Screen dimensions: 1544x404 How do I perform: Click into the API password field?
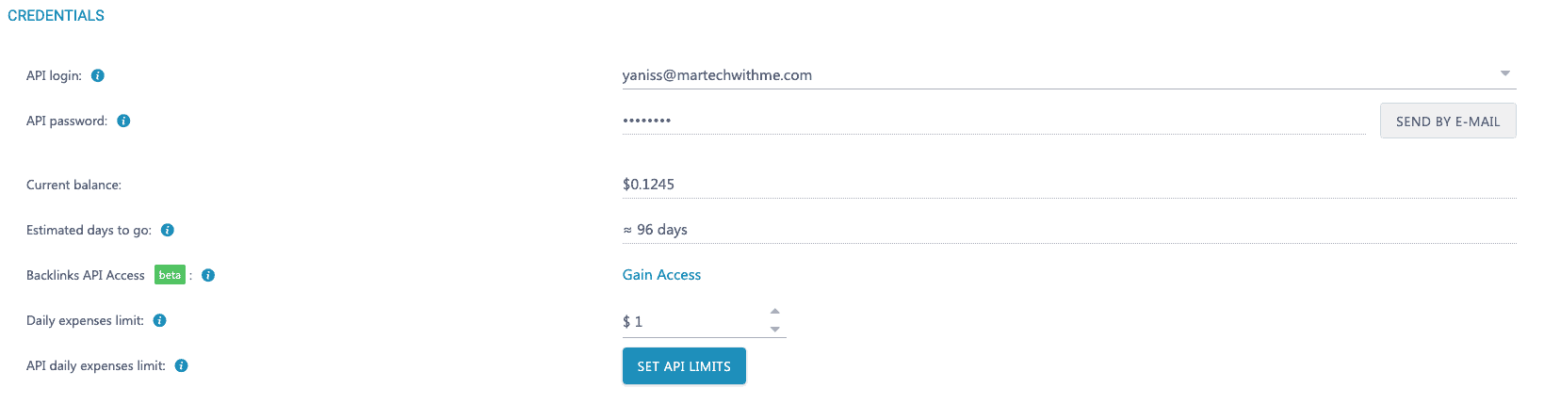click(989, 121)
